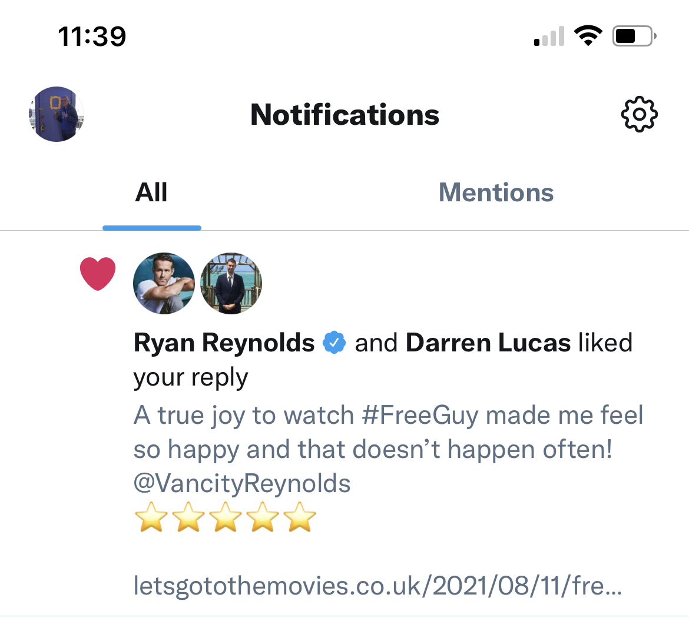Tap the @VancityReynolds mention
This screenshot has height=621, width=689.
pyautogui.click(x=242, y=483)
